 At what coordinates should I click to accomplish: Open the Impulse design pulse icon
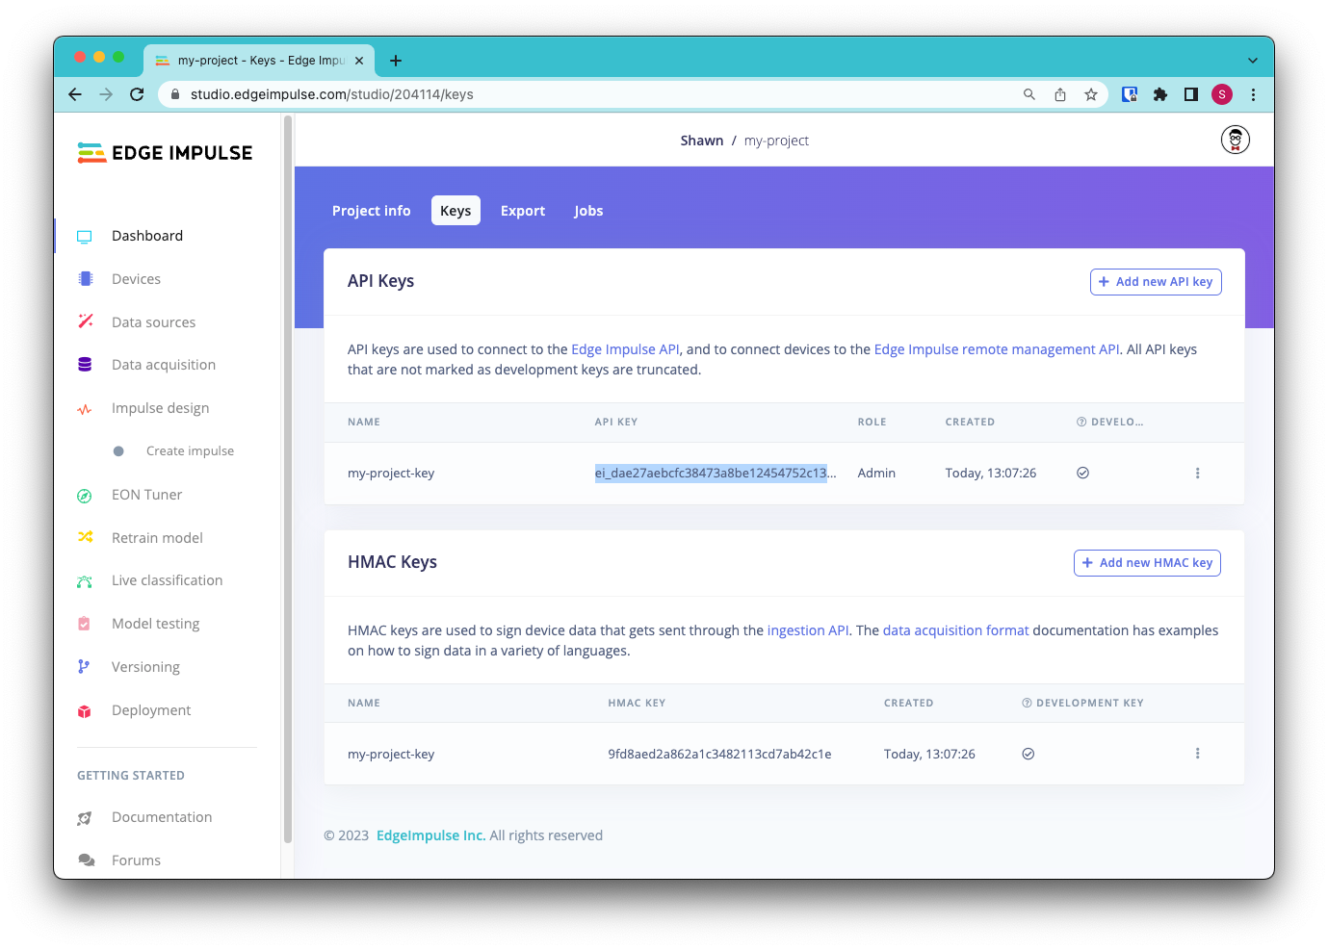coord(85,408)
